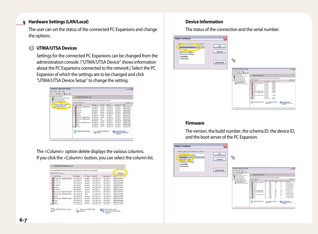Click static IP type cell in cropped Devices List
Screen dimensions: 318x234
click(x=86, y=194)
